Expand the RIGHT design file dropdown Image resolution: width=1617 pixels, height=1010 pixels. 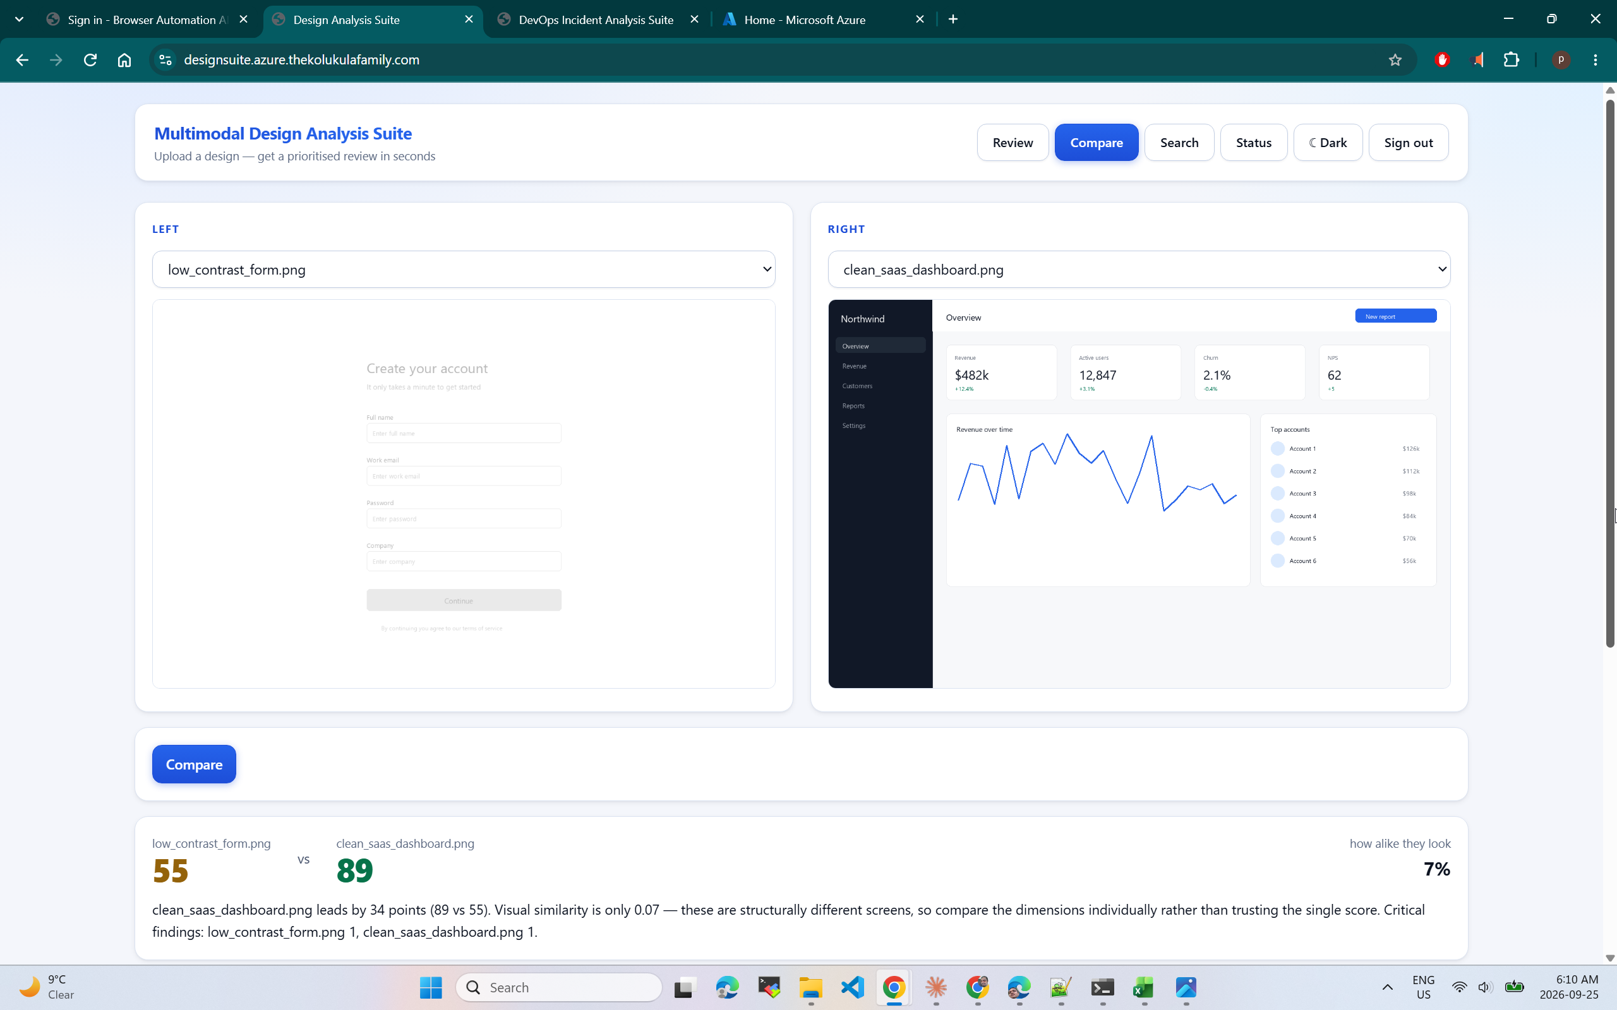pyautogui.click(x=1139, y=269)
